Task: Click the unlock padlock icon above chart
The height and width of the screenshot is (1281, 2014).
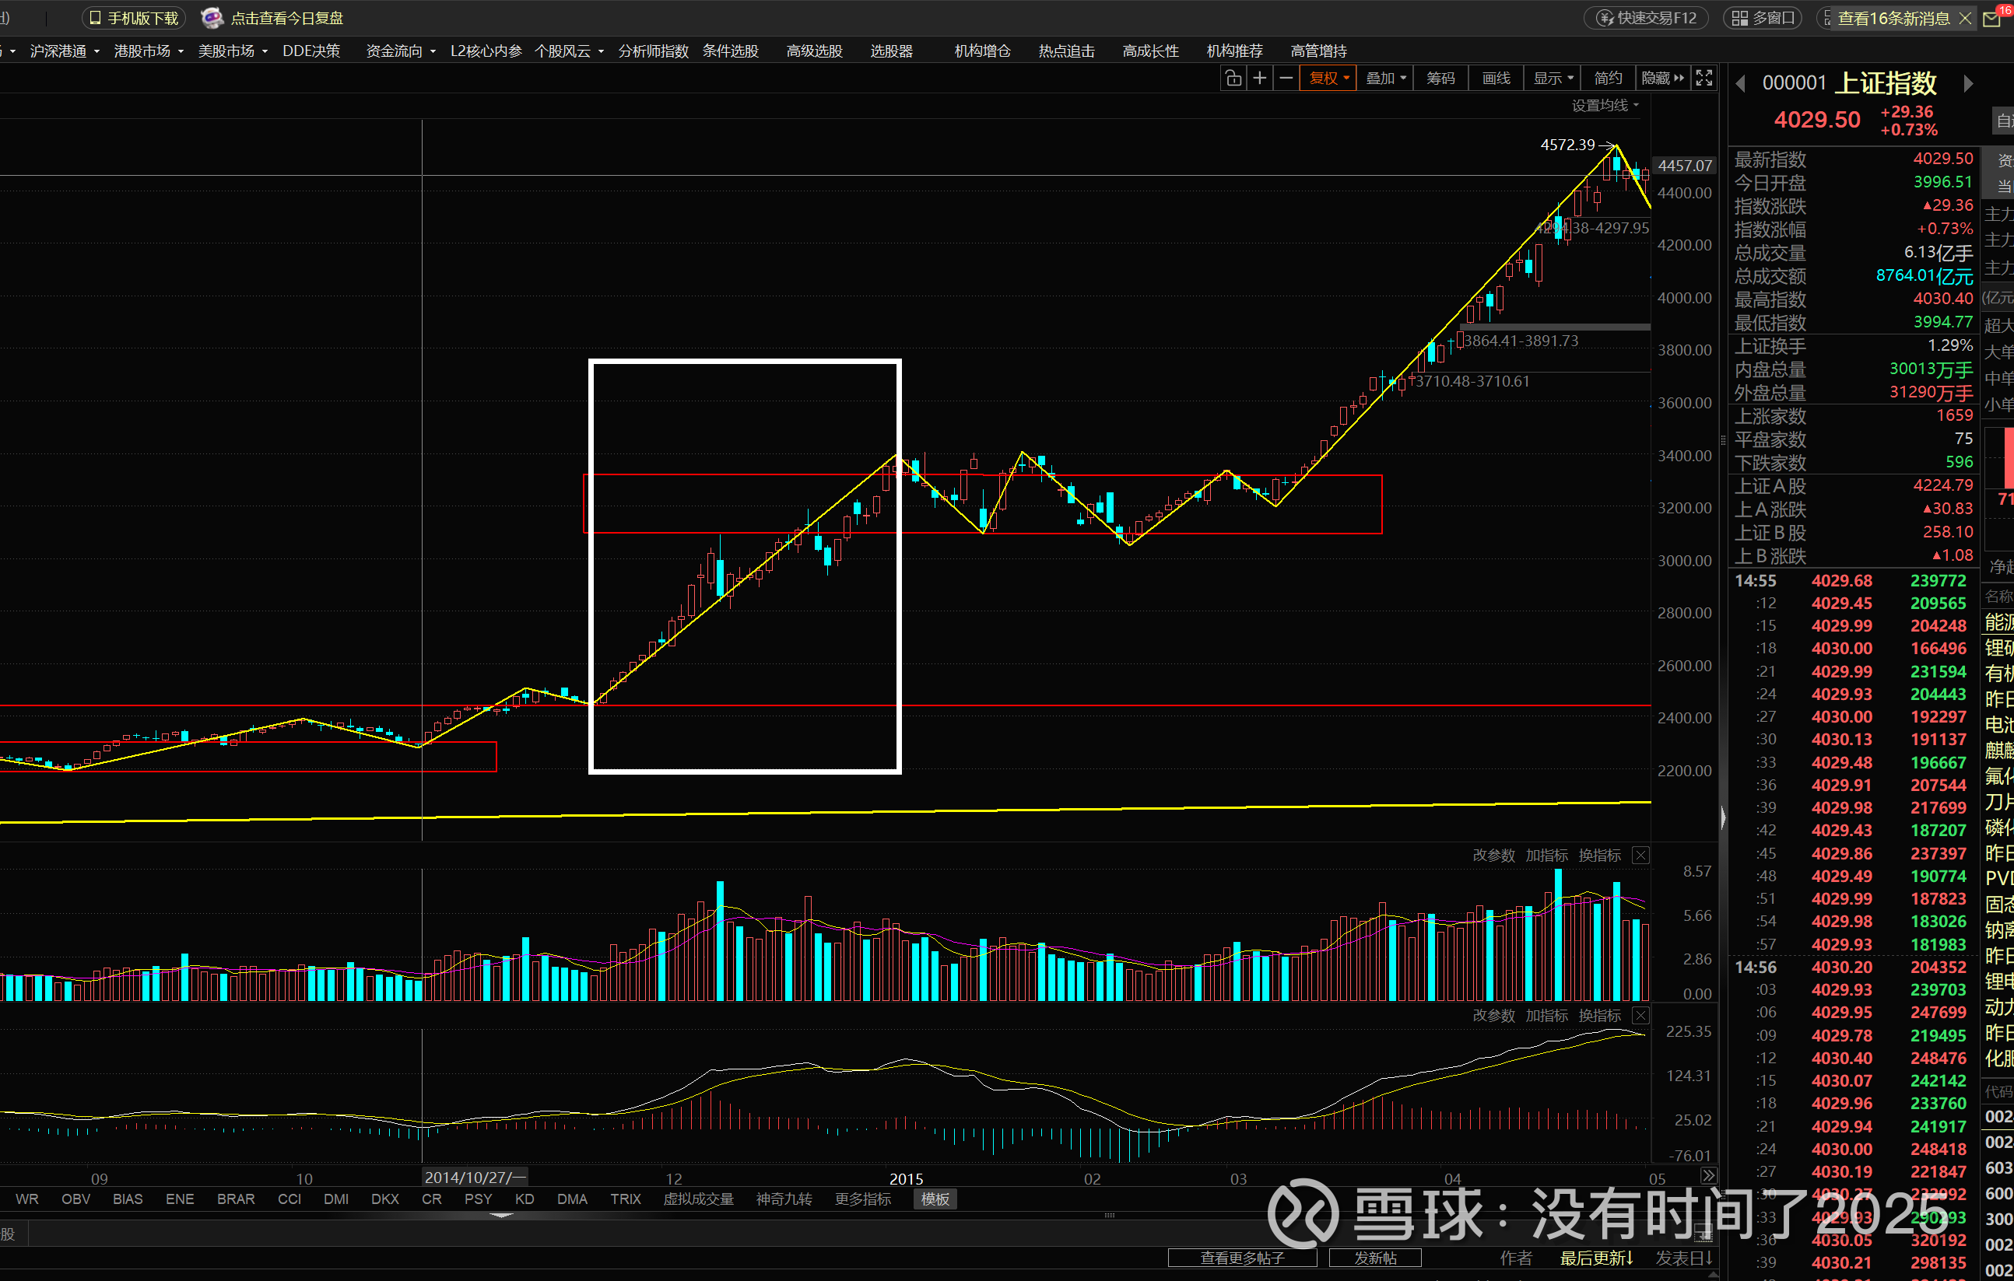Action: 1232,79
